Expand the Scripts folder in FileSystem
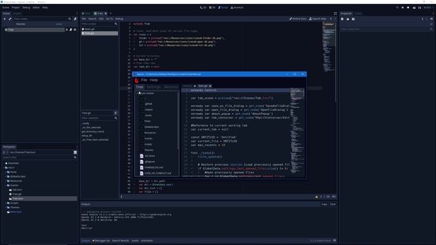This screenshot has width=436, height=245. tap(6, 203)
